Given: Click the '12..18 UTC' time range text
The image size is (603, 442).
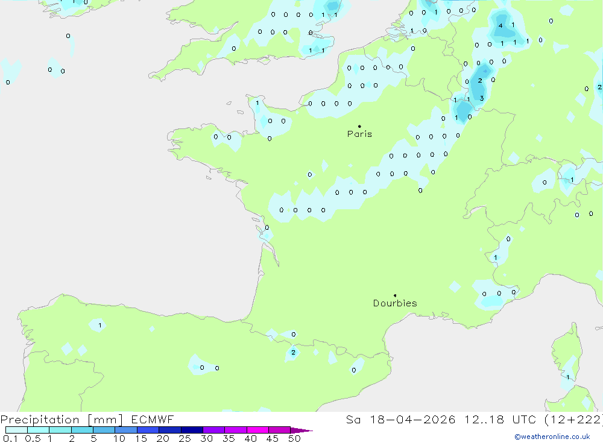Looking at the screenshot, I should click(499, 420).
